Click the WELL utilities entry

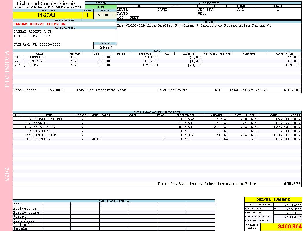point(202,14)
